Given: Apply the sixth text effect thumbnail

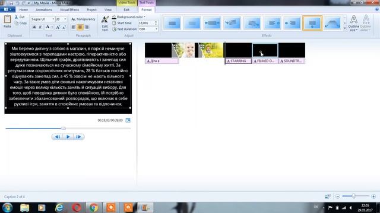Looking at the screenshot, I should click(x=272, y=23).
